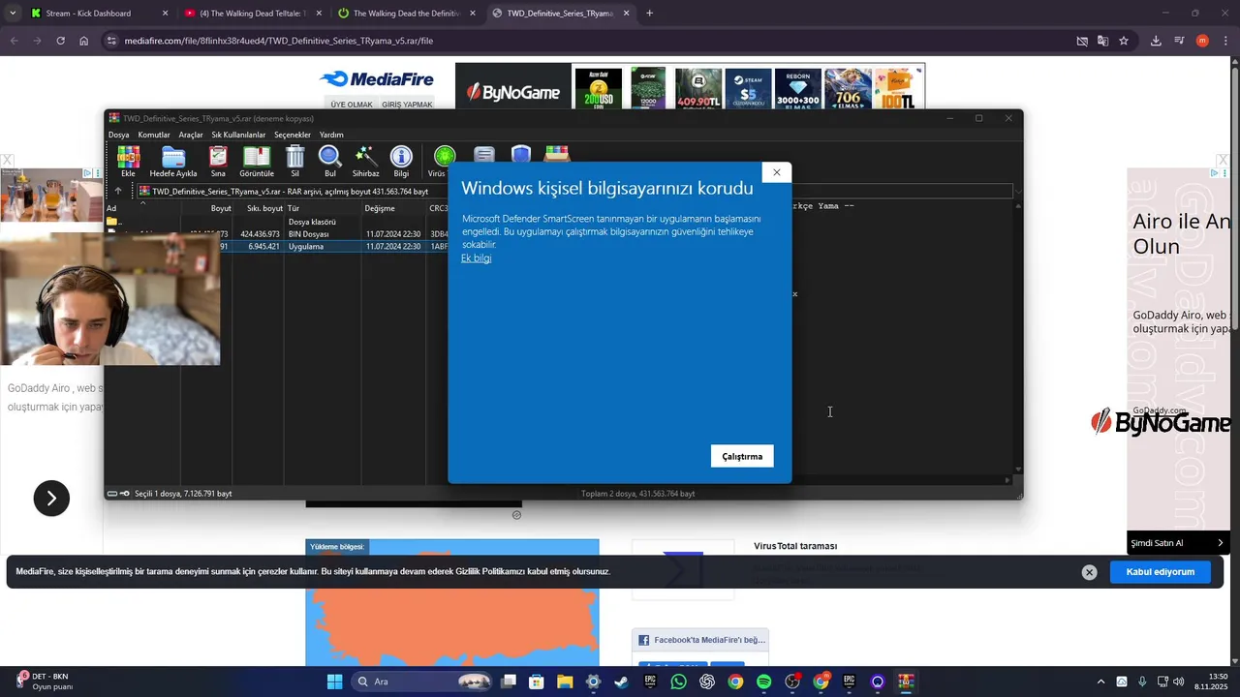Viewport: 1240px width, 697px height.
Task: Open the Dosya menu in WinRAR
Action: coord(118,135)
